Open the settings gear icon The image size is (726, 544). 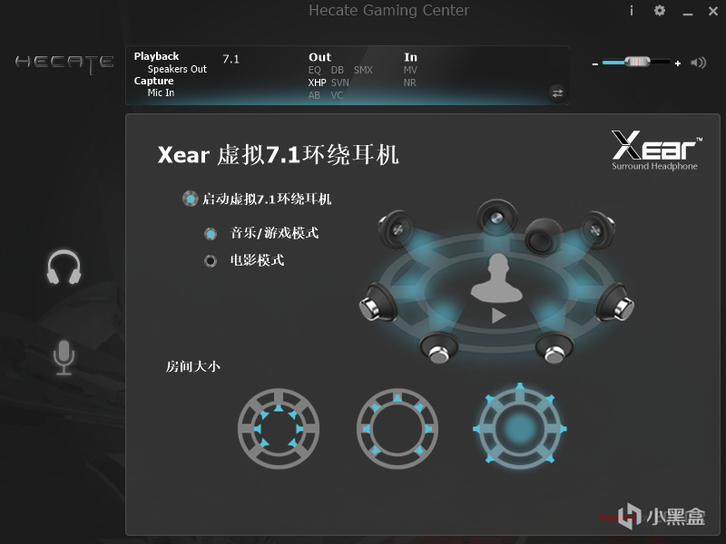(660, 10)
